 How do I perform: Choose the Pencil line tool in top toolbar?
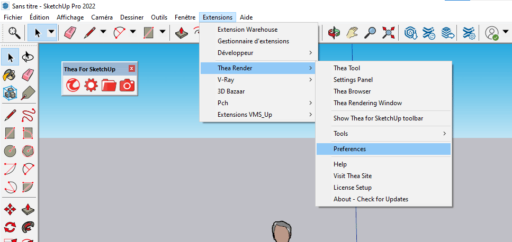point(89,32)
